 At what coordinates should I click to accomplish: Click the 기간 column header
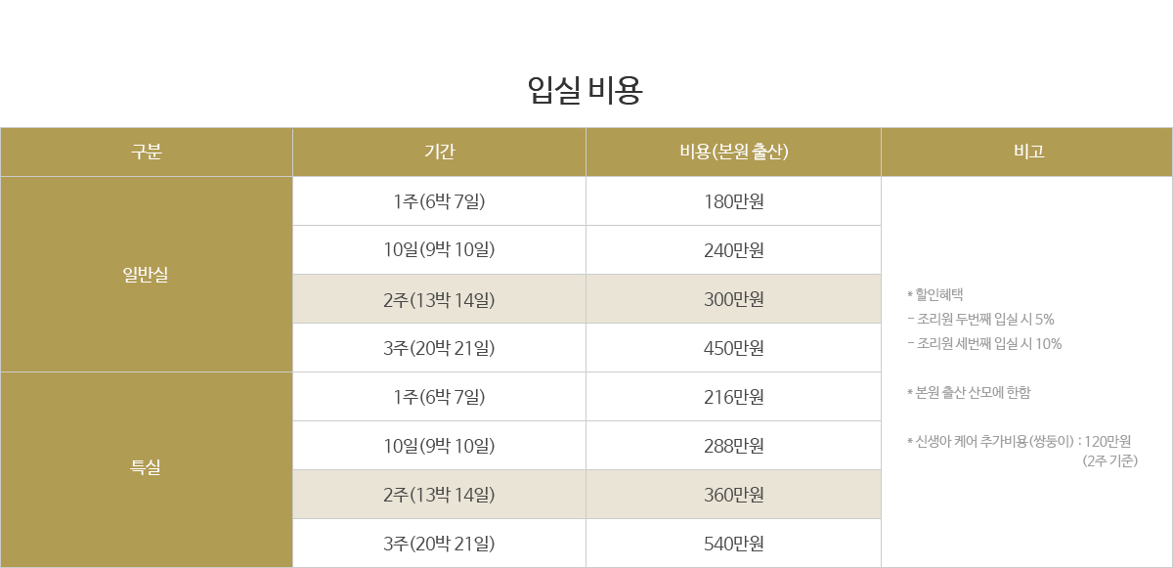click(439, 152)
